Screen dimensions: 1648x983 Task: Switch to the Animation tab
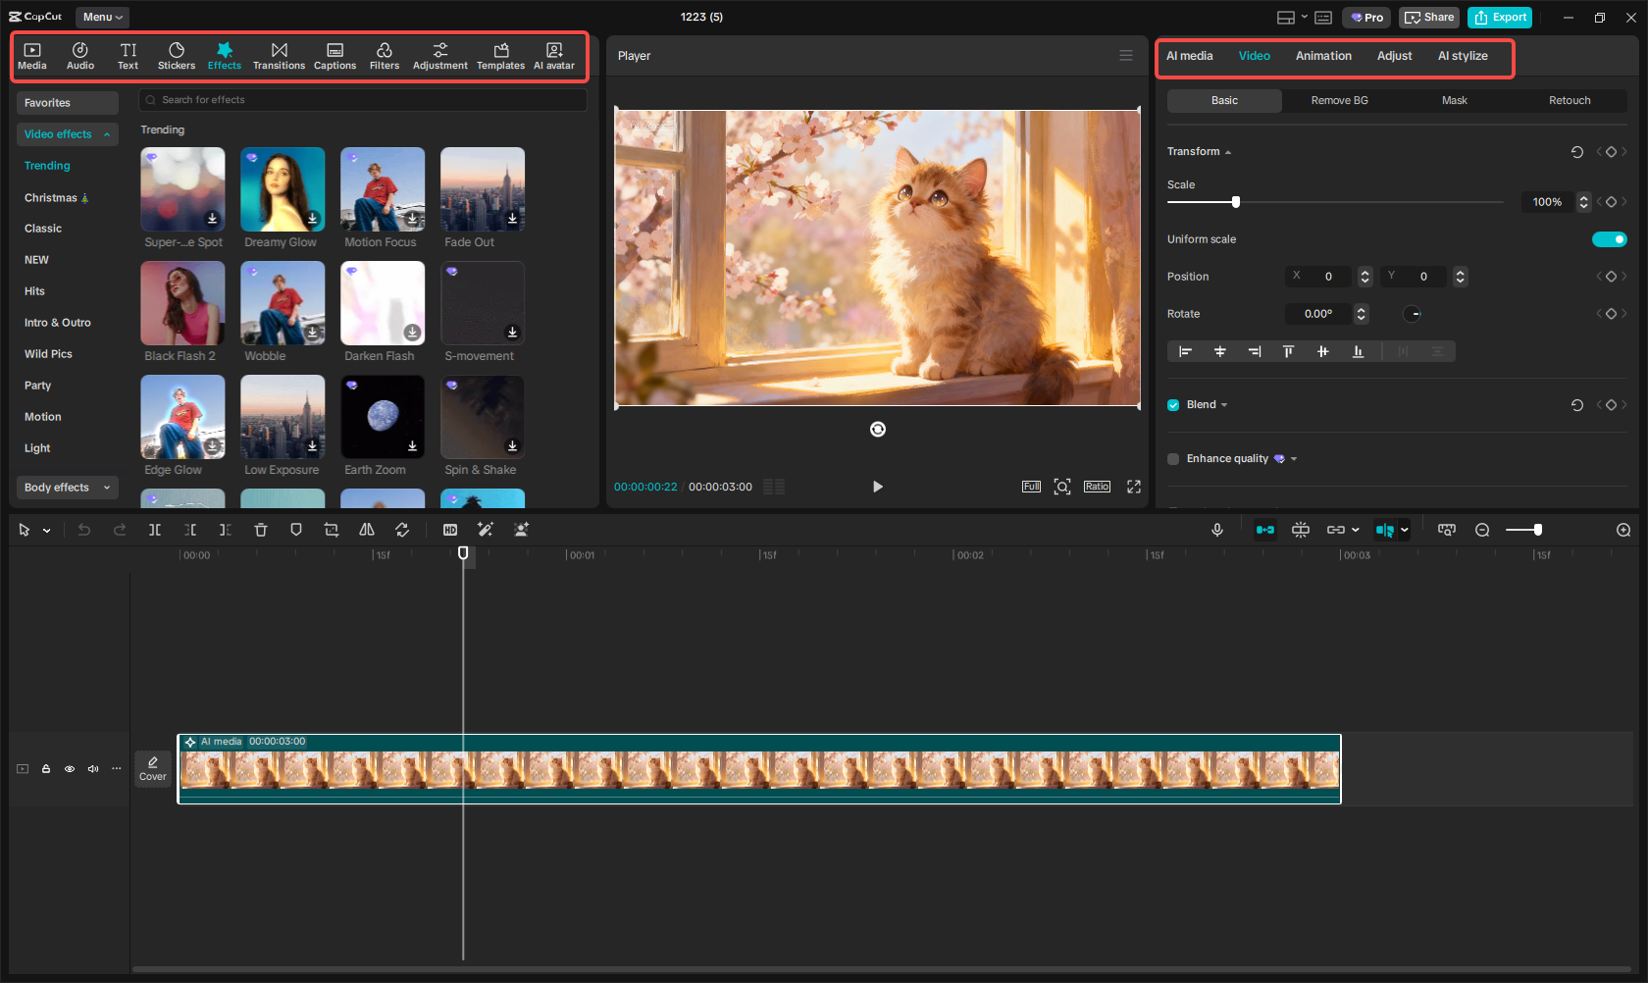point(1323,56)
